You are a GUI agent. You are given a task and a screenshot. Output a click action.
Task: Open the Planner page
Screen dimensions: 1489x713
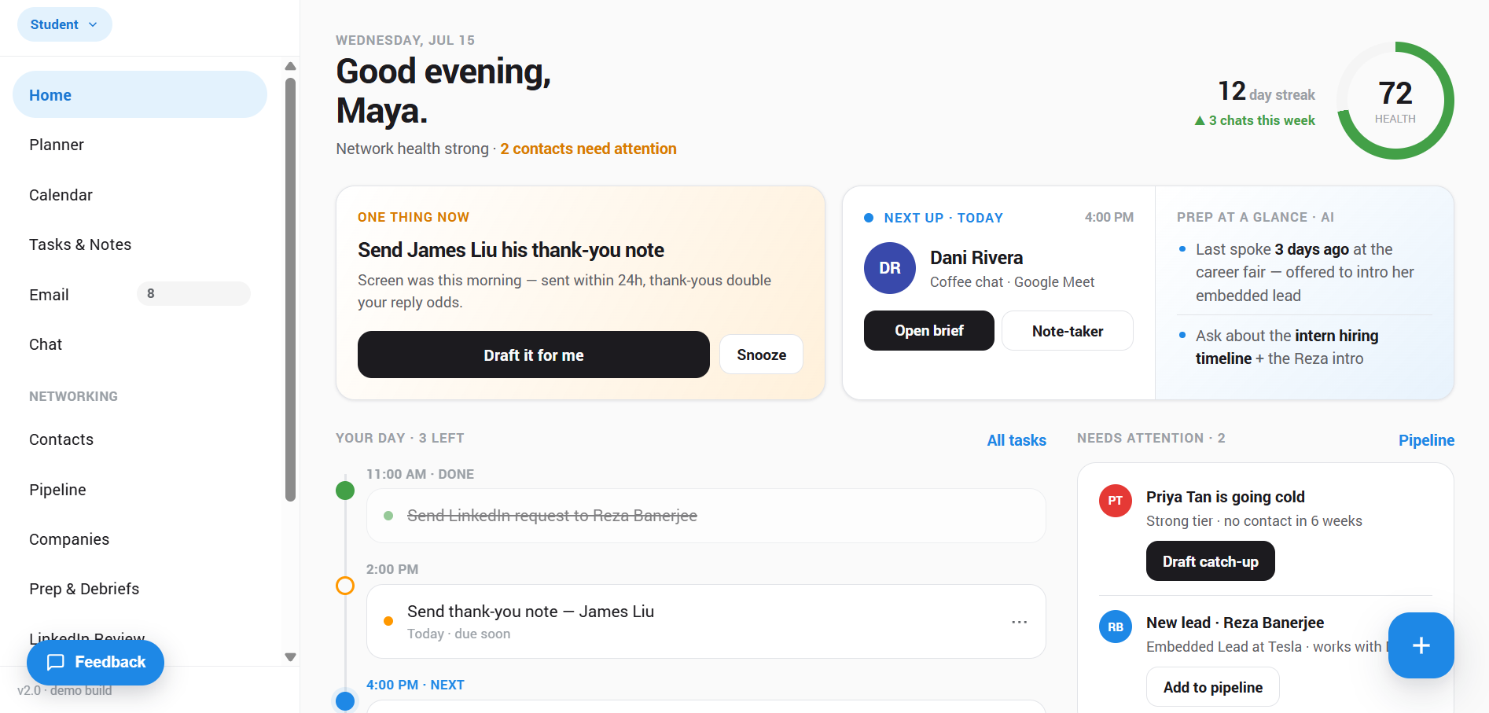pos(140,145)
